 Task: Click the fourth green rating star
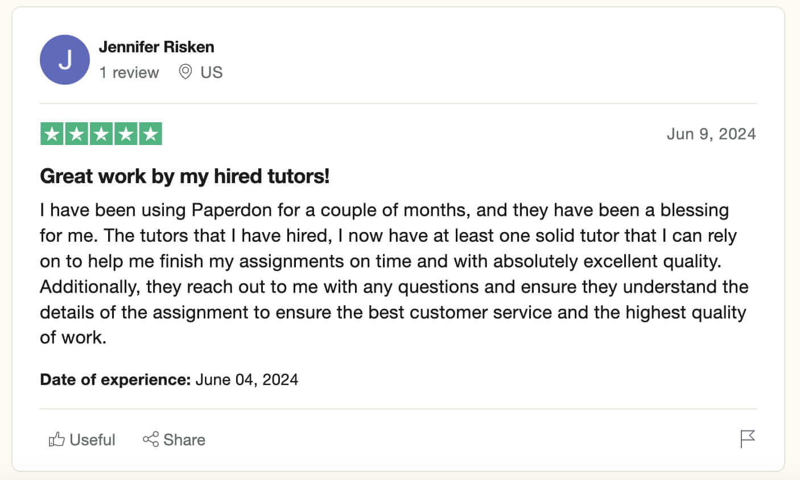click(x=126, y=134)
